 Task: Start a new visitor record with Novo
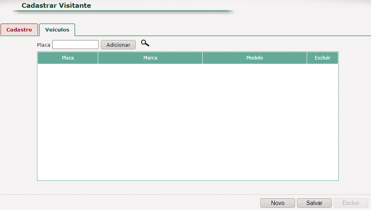pyautogui.click(x=277, y=203)
